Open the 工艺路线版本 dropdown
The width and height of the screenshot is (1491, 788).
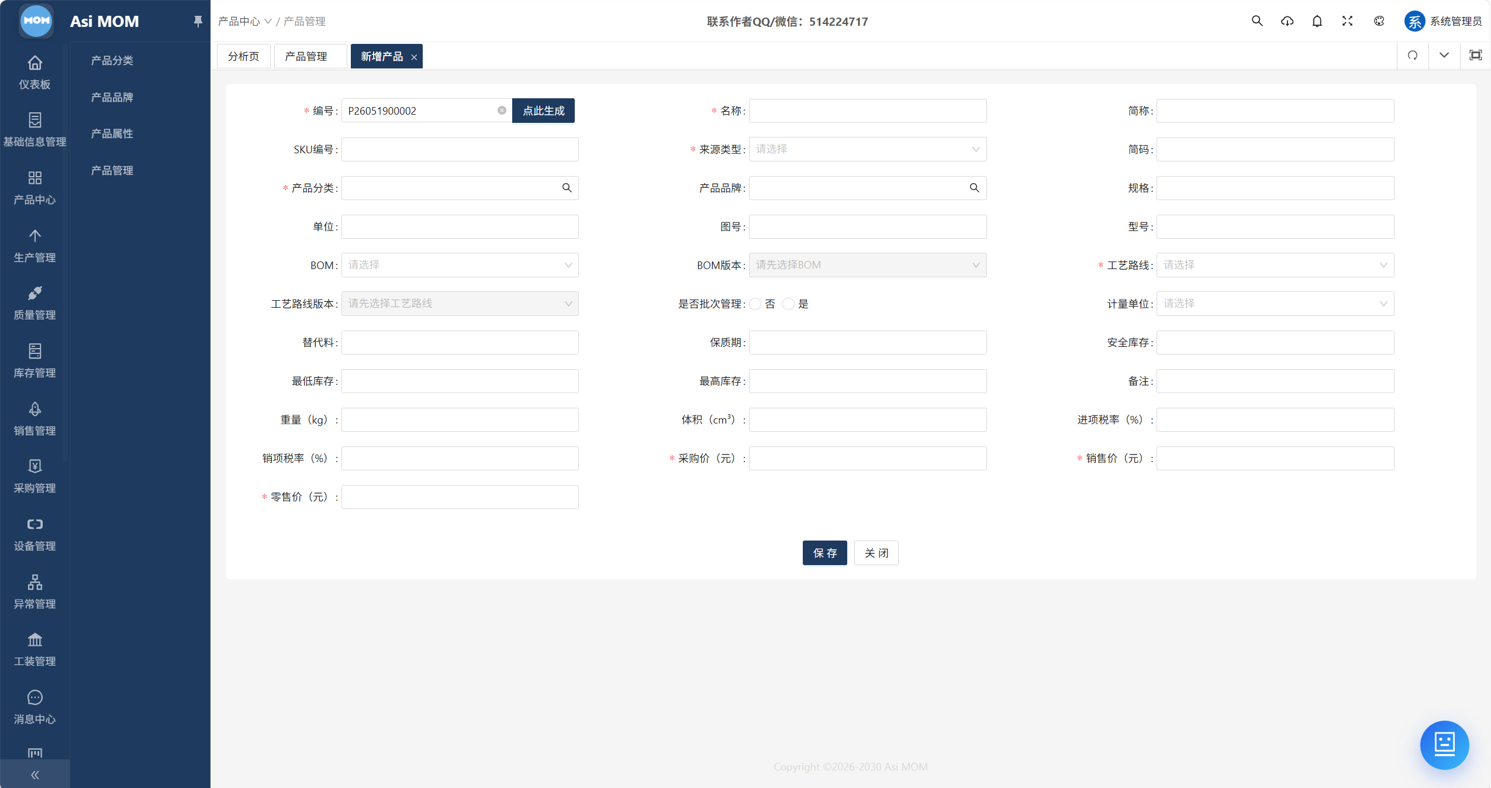click(x=460, y=304)
